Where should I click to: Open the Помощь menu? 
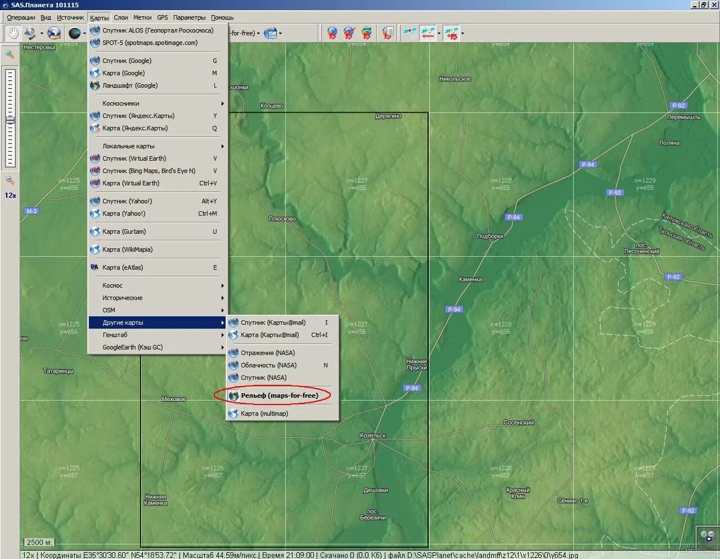[222, 17]
